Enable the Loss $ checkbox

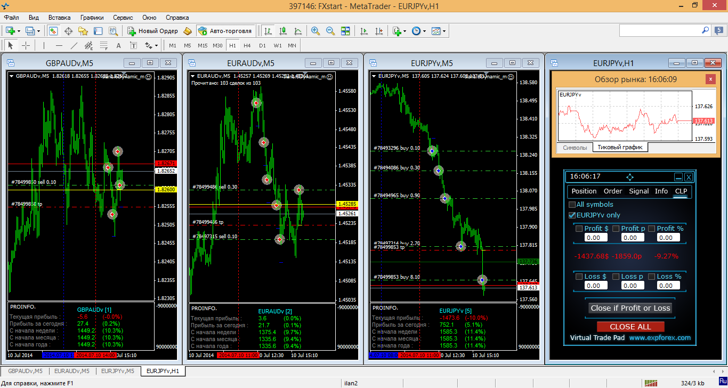579,277
